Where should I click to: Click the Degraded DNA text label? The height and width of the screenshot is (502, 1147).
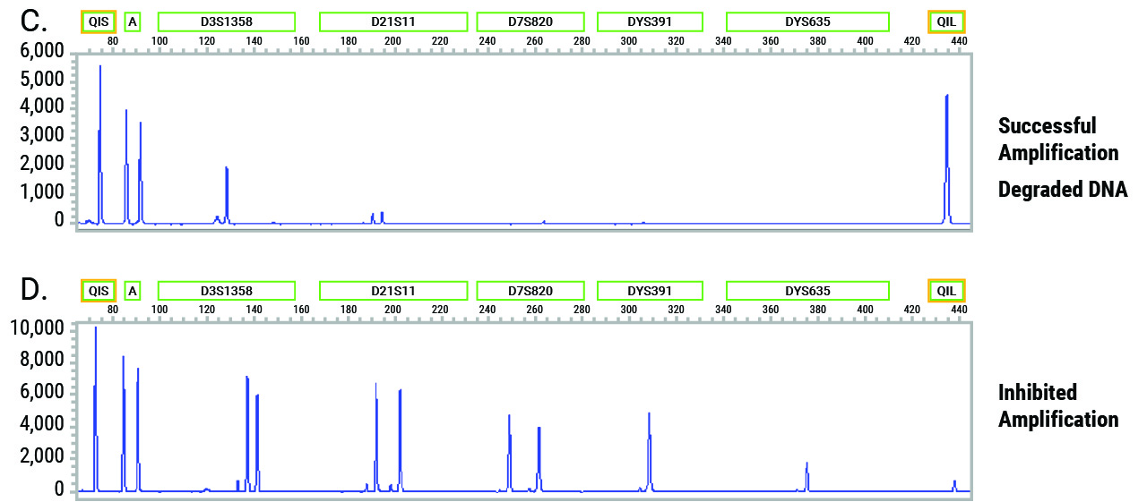click(x=1062, y=189)
